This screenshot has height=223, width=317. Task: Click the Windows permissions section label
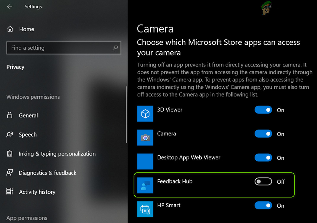33,97
